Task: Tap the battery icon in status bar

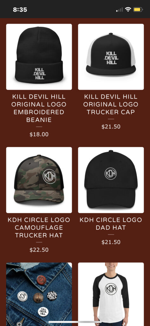Action: pos(138,9)
